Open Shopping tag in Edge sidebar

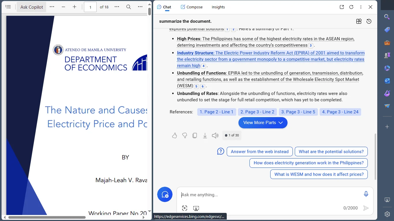point(387,30)
